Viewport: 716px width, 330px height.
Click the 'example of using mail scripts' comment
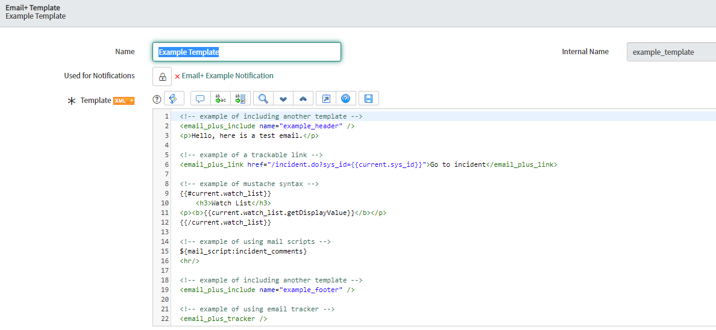pos(256,241)
